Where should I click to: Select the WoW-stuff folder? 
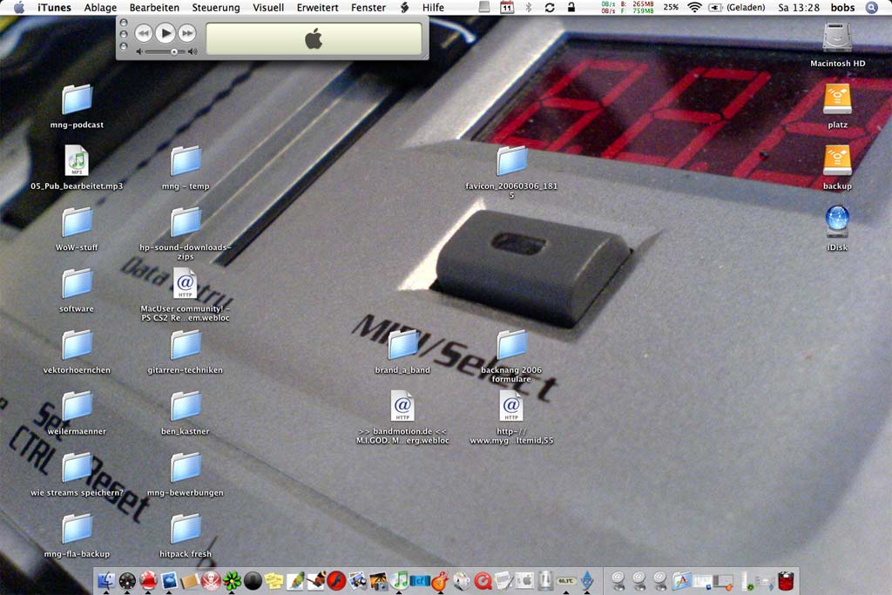coord(77,221)
